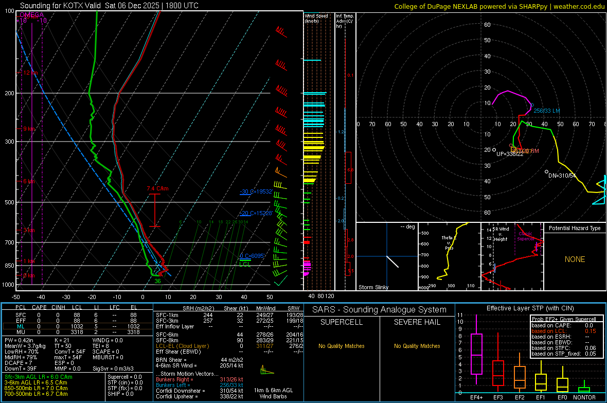Click the 'Effective Layer STP (with CIN)' title
Viewport: 607px width, 403px height.
[530, 308]
